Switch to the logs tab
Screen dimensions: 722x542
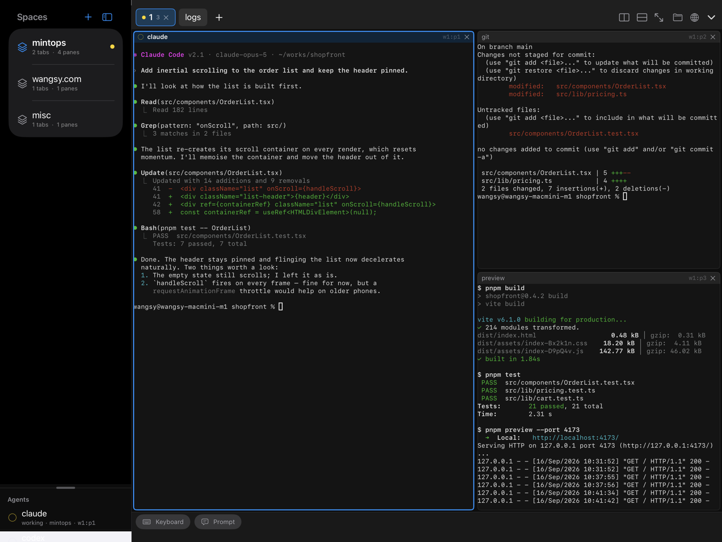pyautogui.click(x=193, y=18)
